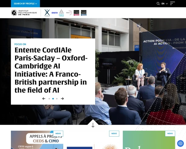Open the green gradient news card
The image size is (186, 149).
pyautogui.click(x=149, y=140)
